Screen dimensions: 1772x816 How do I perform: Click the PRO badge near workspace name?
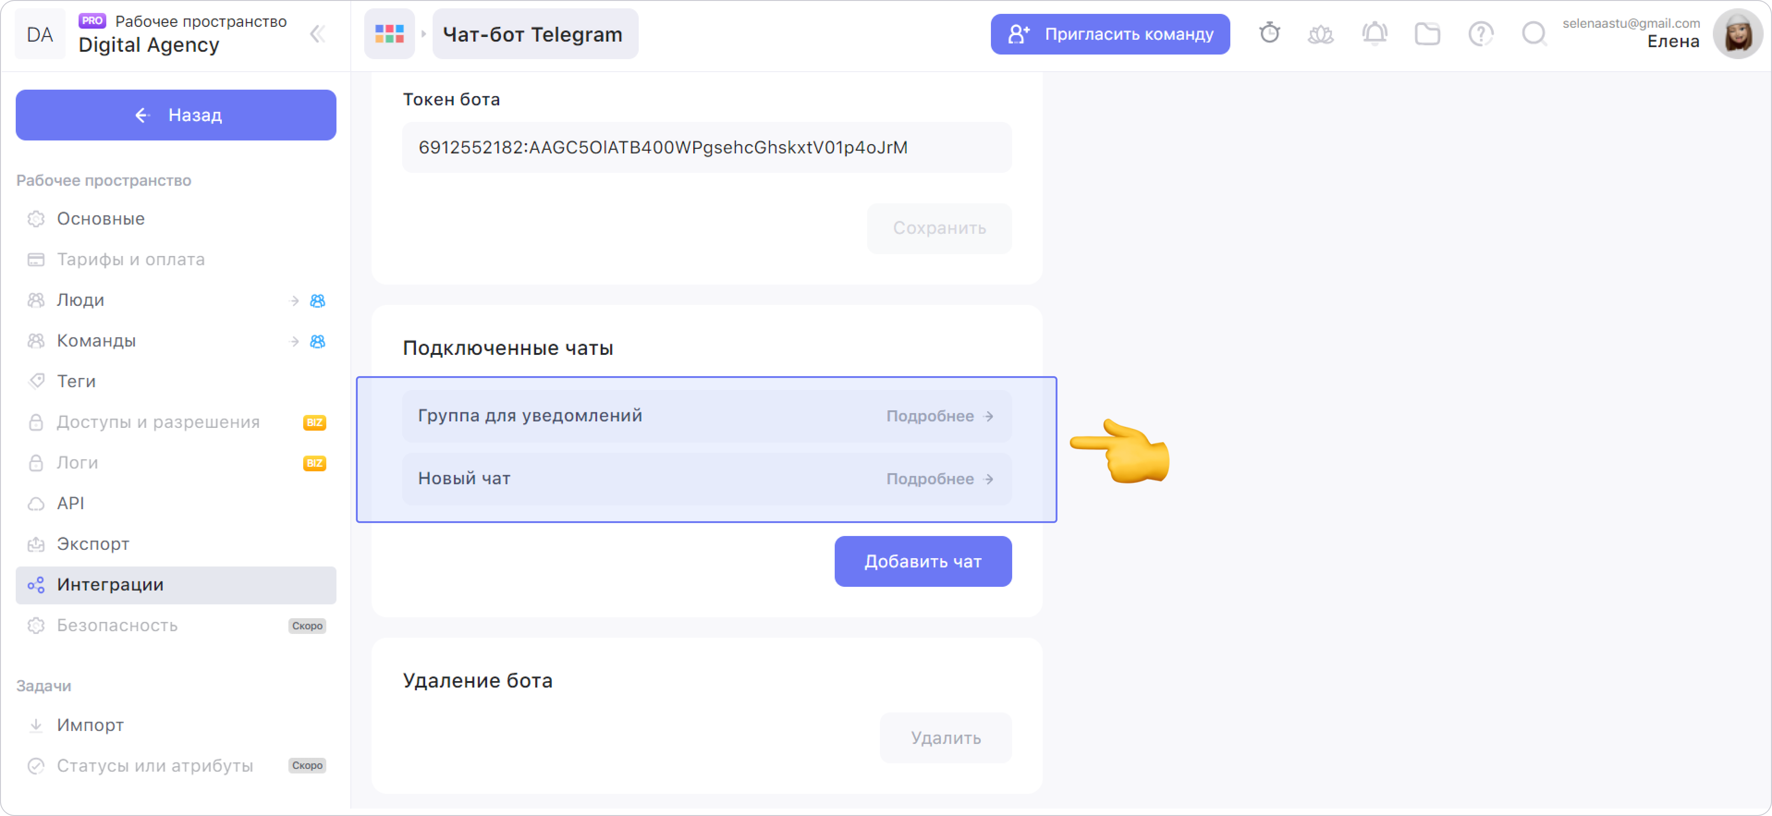[x=92, y=21]
